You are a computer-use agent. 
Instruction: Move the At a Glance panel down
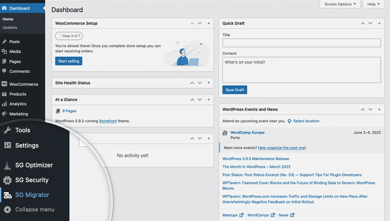200,100
